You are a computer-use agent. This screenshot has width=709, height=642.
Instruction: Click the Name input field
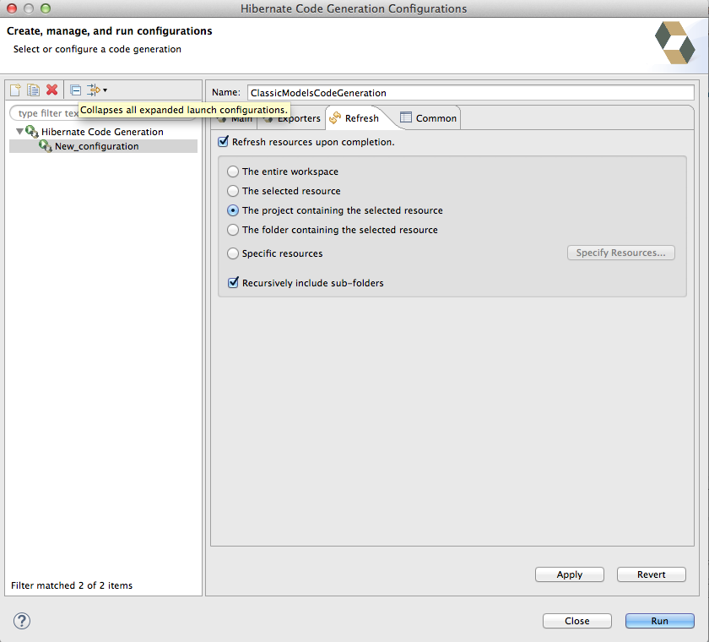click(470, 93)
